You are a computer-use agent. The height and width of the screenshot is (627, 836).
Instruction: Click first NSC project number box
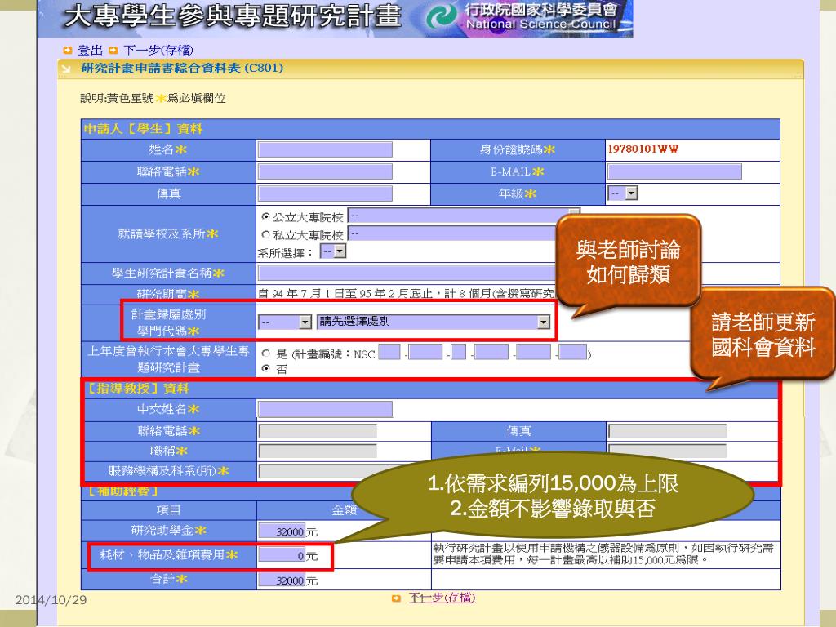389,352
